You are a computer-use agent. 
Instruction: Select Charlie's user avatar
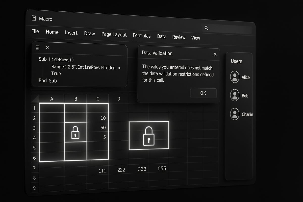(235, 114)
